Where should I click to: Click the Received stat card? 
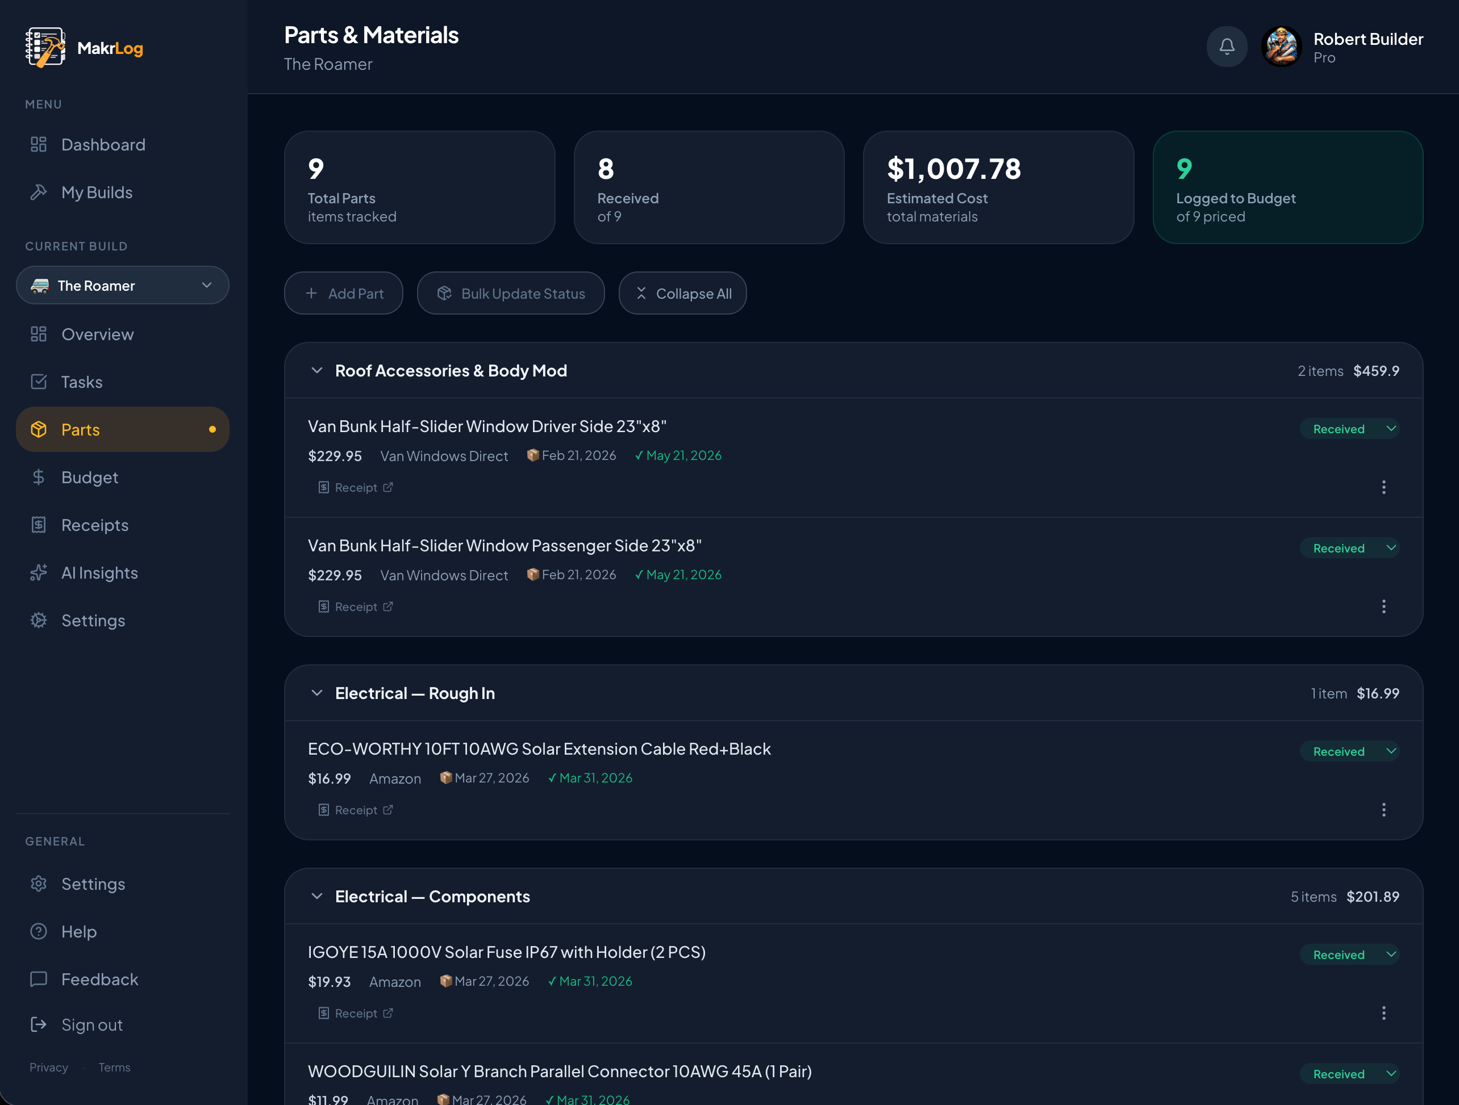pyautogui.click(x=709, y=187)
